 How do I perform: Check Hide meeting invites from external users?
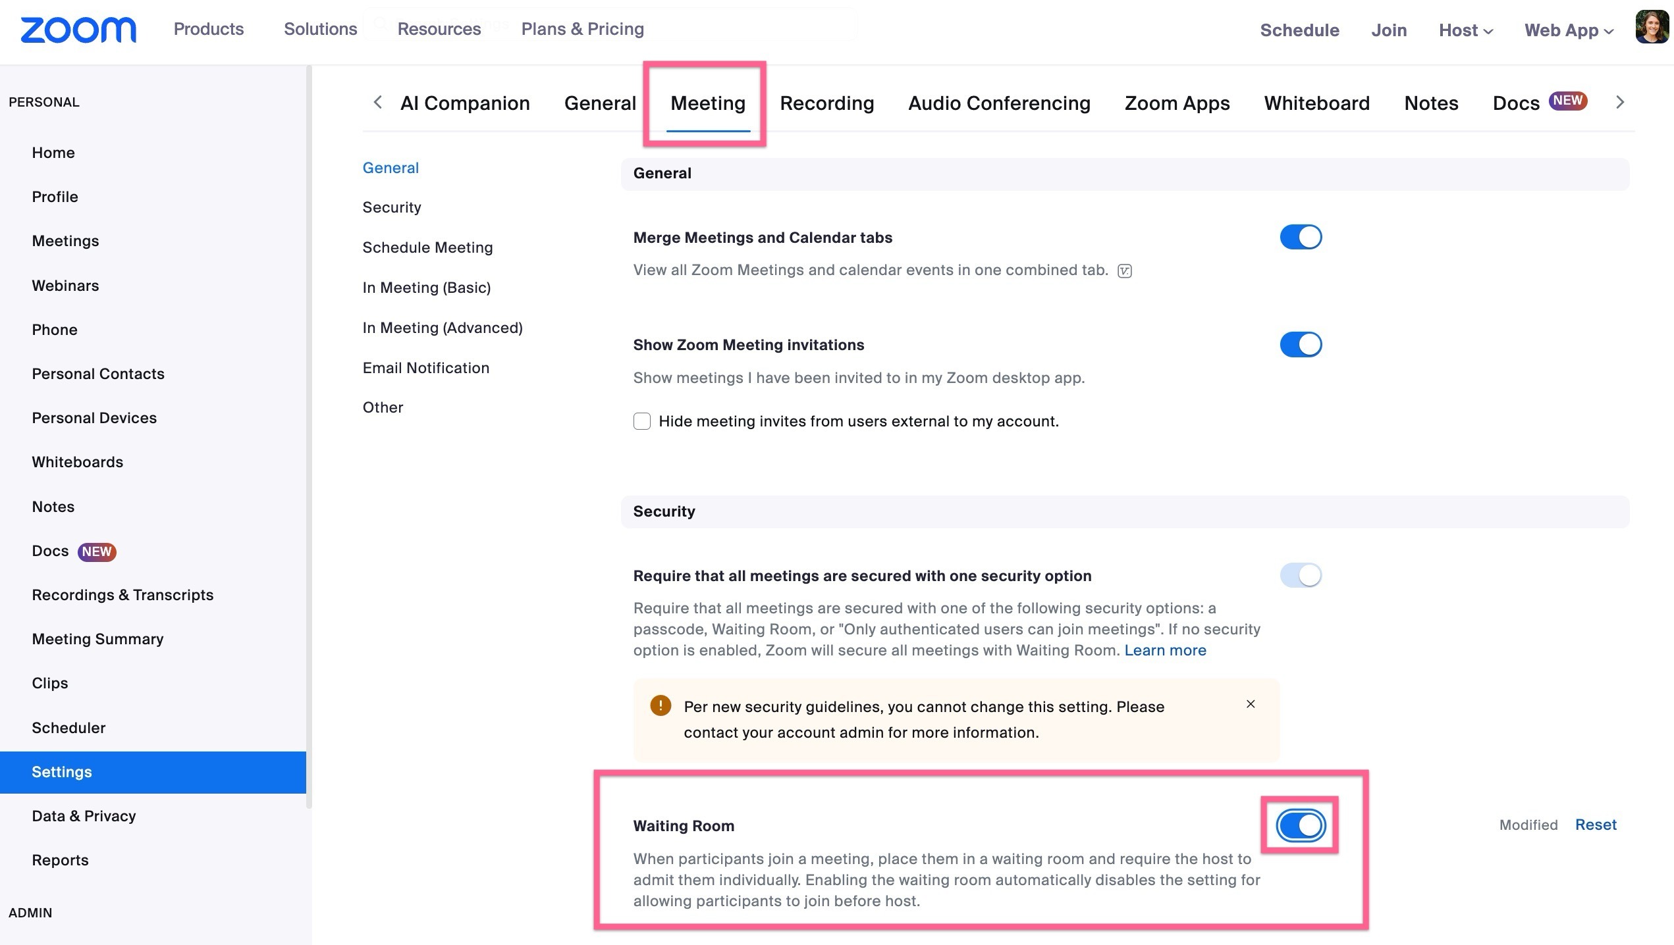pyautogui.click(x=642, y=421)
